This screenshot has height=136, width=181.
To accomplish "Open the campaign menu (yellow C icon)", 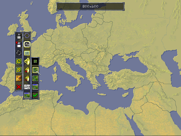I will [19, 61].
